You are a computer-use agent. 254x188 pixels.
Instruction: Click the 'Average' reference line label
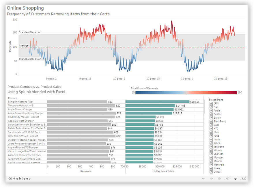(x=24, y=46)
